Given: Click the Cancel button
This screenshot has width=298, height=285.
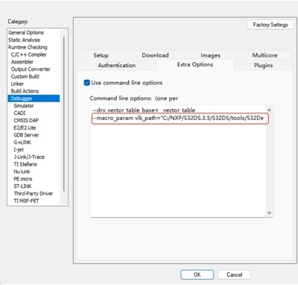Looking at the screenshot, I should coord(234,275).
